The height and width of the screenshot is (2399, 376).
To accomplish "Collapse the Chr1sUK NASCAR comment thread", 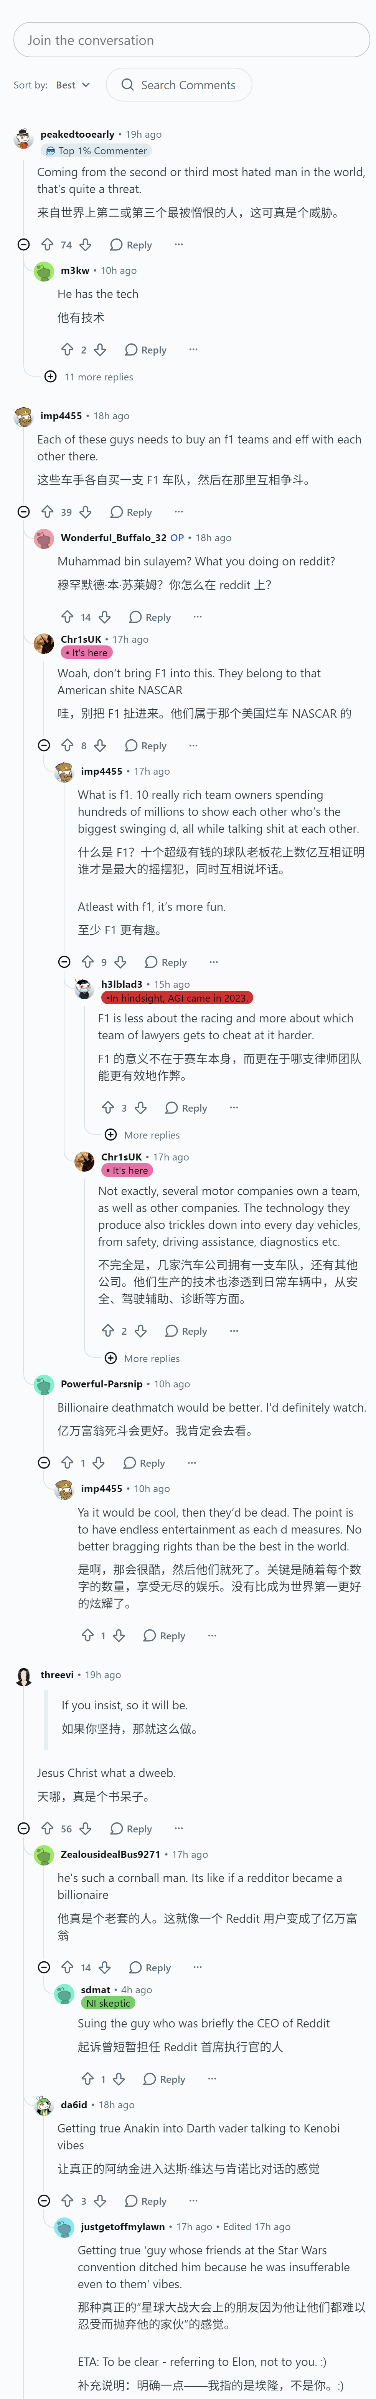I will point(44,746).
